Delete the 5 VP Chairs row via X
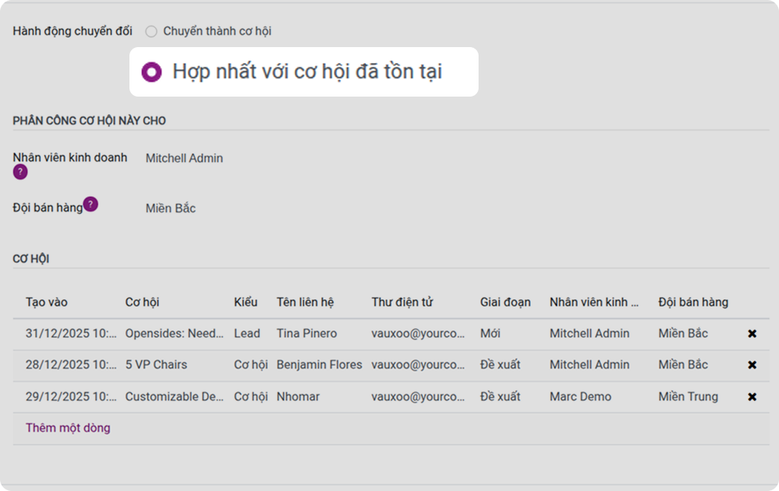The width and height of the screenshot is (779, 491). pos(752,365)
